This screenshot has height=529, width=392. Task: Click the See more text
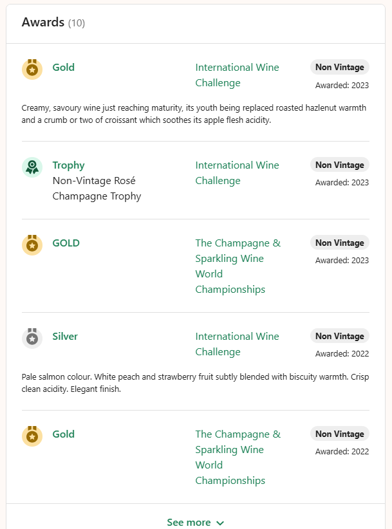(x=189, y=523)
